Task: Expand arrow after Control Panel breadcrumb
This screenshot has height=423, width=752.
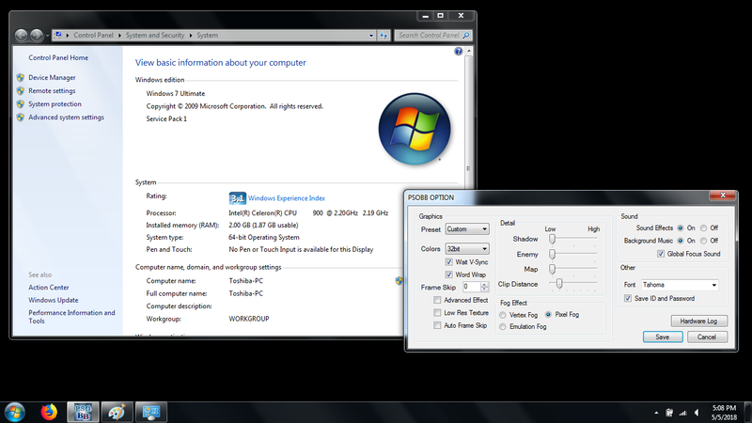Action: click(x=119, y=35)
